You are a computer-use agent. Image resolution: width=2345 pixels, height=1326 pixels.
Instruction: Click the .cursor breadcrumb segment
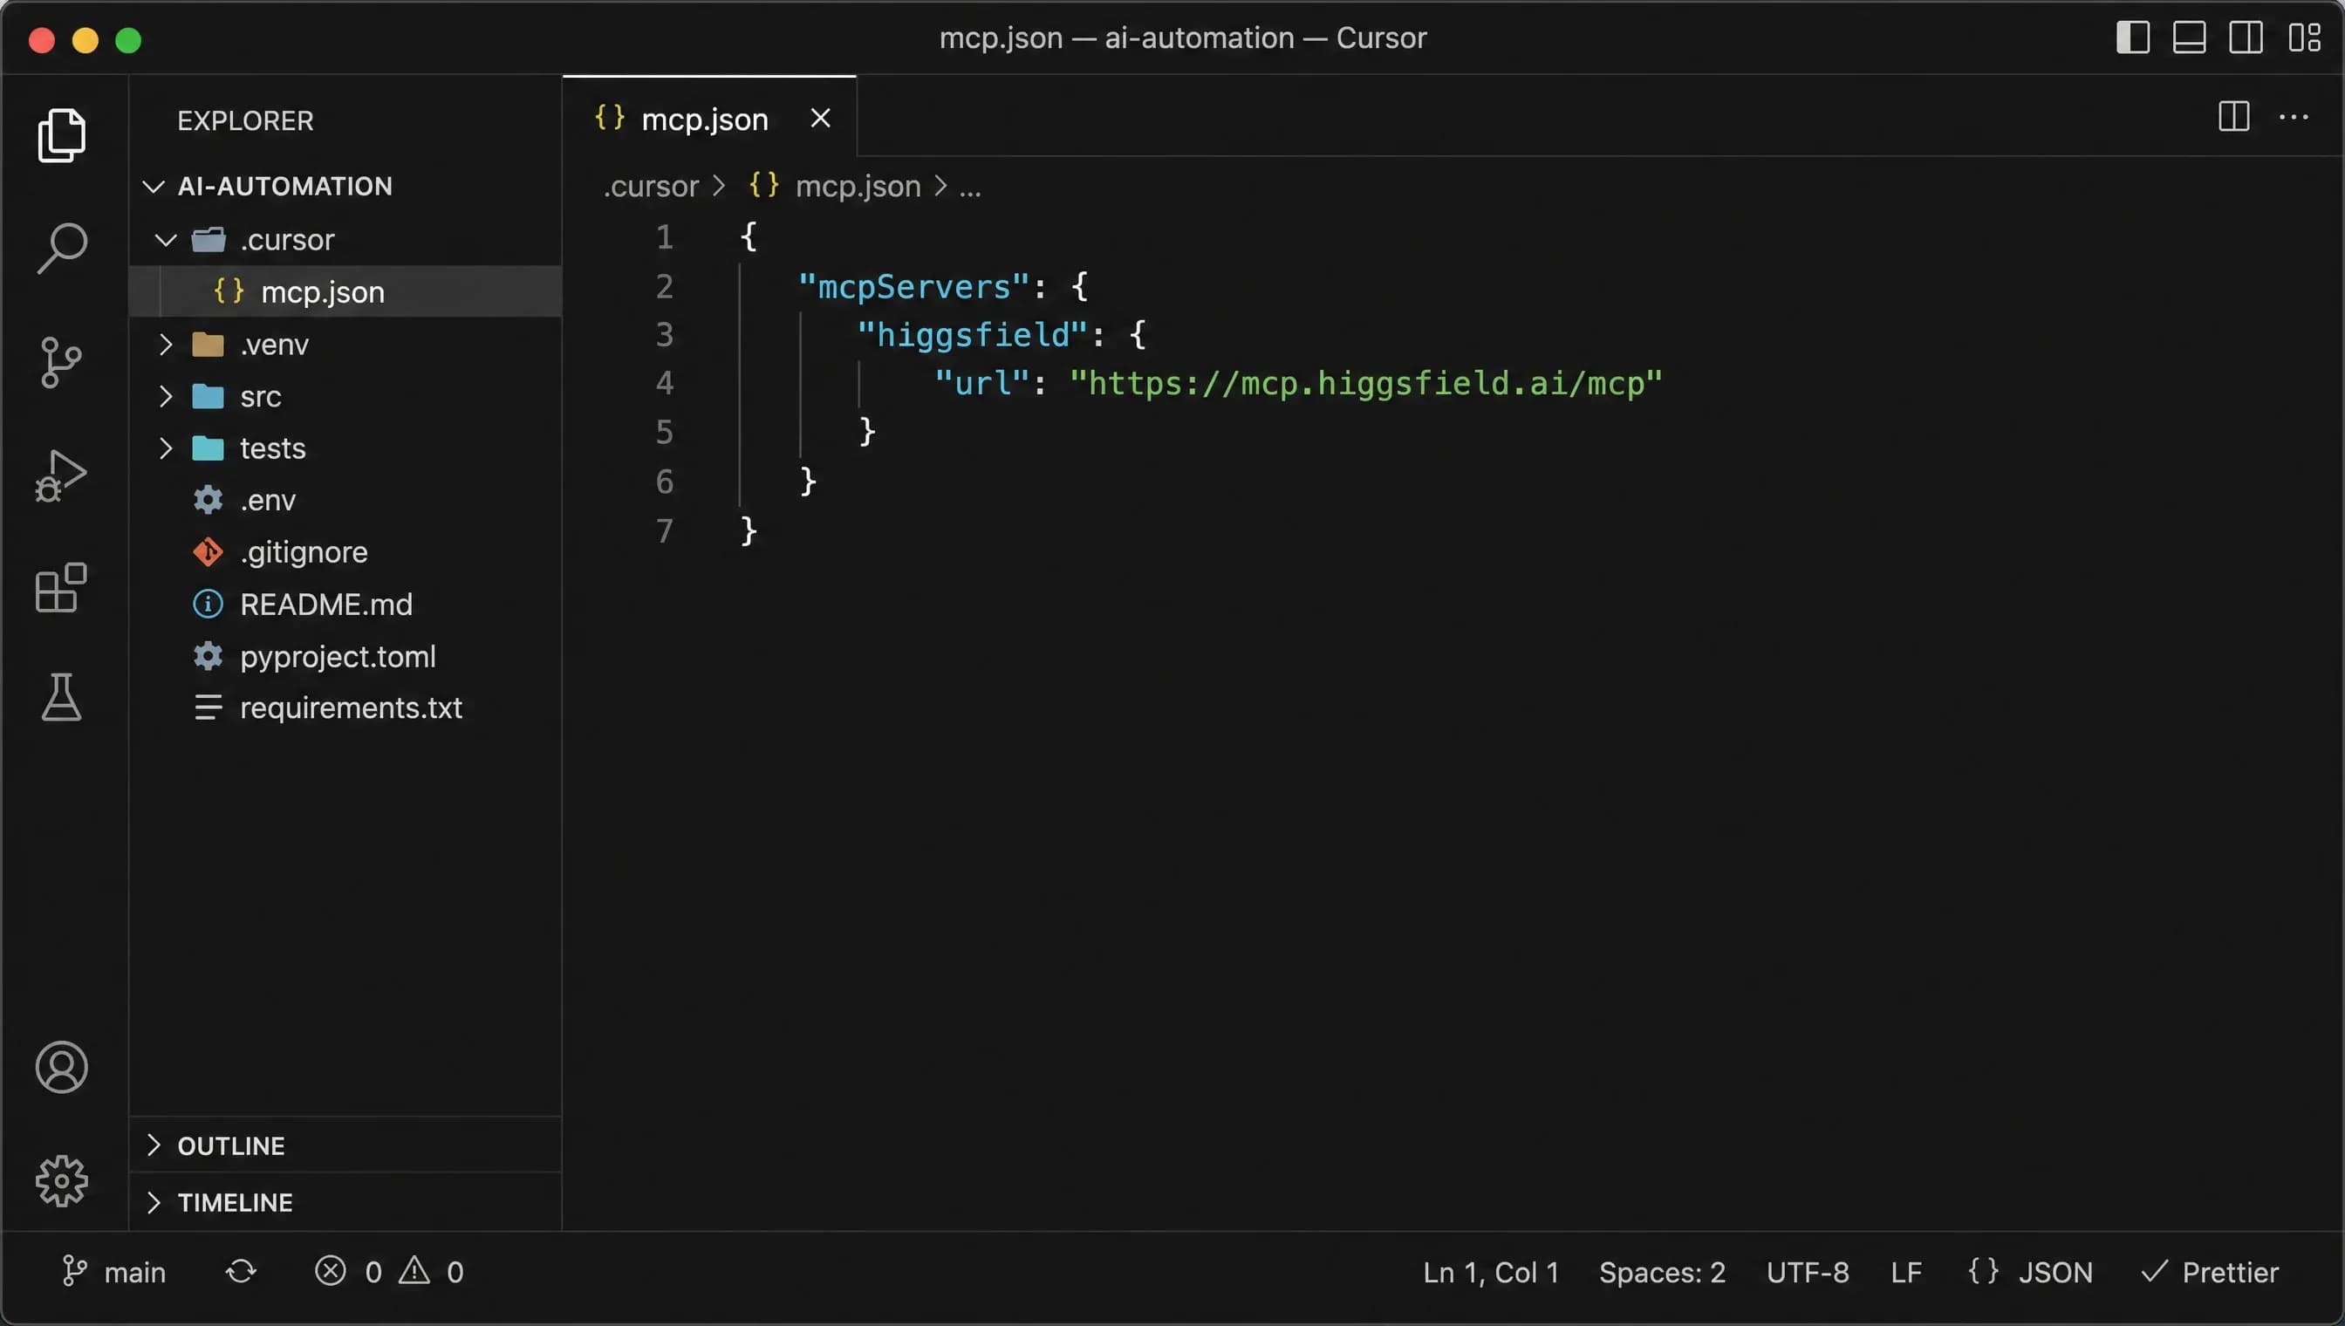[651, 187]
